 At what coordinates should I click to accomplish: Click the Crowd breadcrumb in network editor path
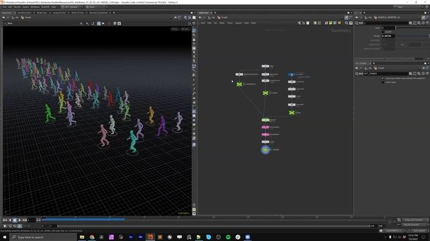pyautogui.click(x=222, y=17)
